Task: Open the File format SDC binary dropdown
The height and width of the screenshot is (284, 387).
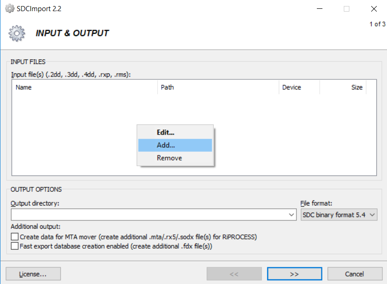Action: [x=339, y=215]
